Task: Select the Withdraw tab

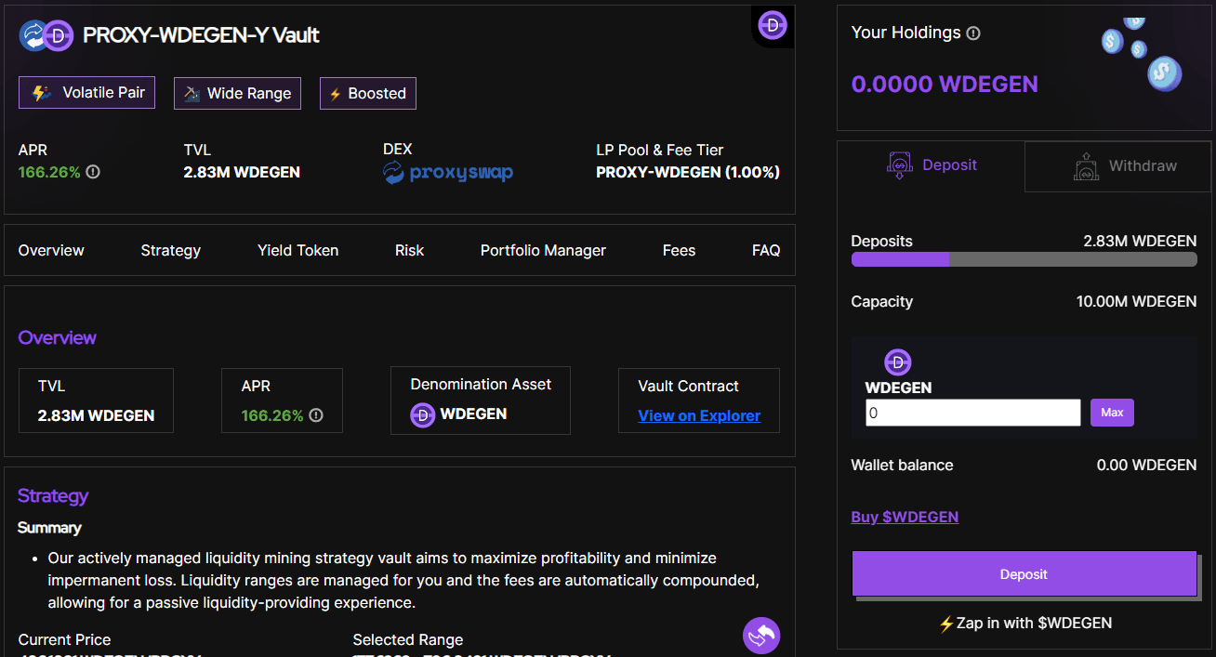Action: 1118,166
